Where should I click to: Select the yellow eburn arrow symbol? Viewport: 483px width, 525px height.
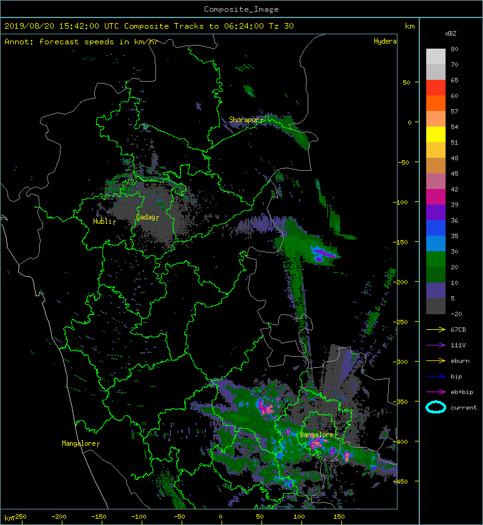click(x=436, y=361)
